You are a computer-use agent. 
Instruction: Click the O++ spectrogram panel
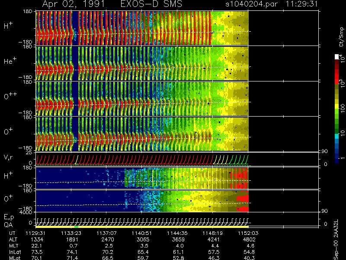(142, 99)
